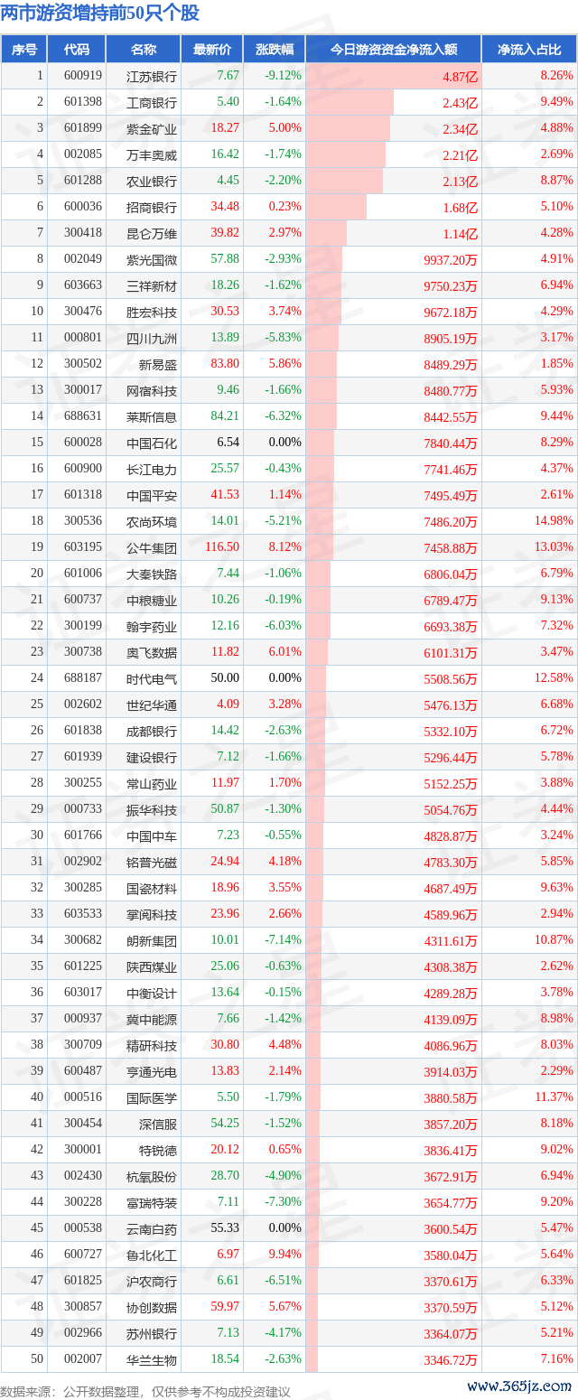Click the 116.50 latest price

(x=222, y=547)
